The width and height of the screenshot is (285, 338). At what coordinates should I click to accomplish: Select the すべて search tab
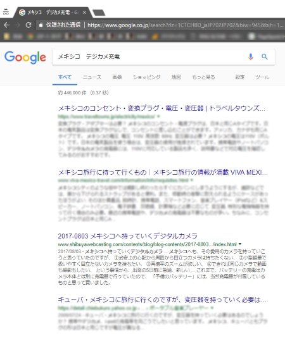click(65, 77)
